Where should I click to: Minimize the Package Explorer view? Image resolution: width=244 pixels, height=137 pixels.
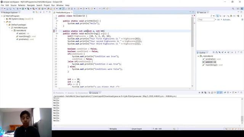tap(47, 12)
